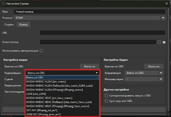The height and width of the screenshot is (117, 171).
Task: Select x264 [obs_x264] encoder
Action: (x=62, y=94)
